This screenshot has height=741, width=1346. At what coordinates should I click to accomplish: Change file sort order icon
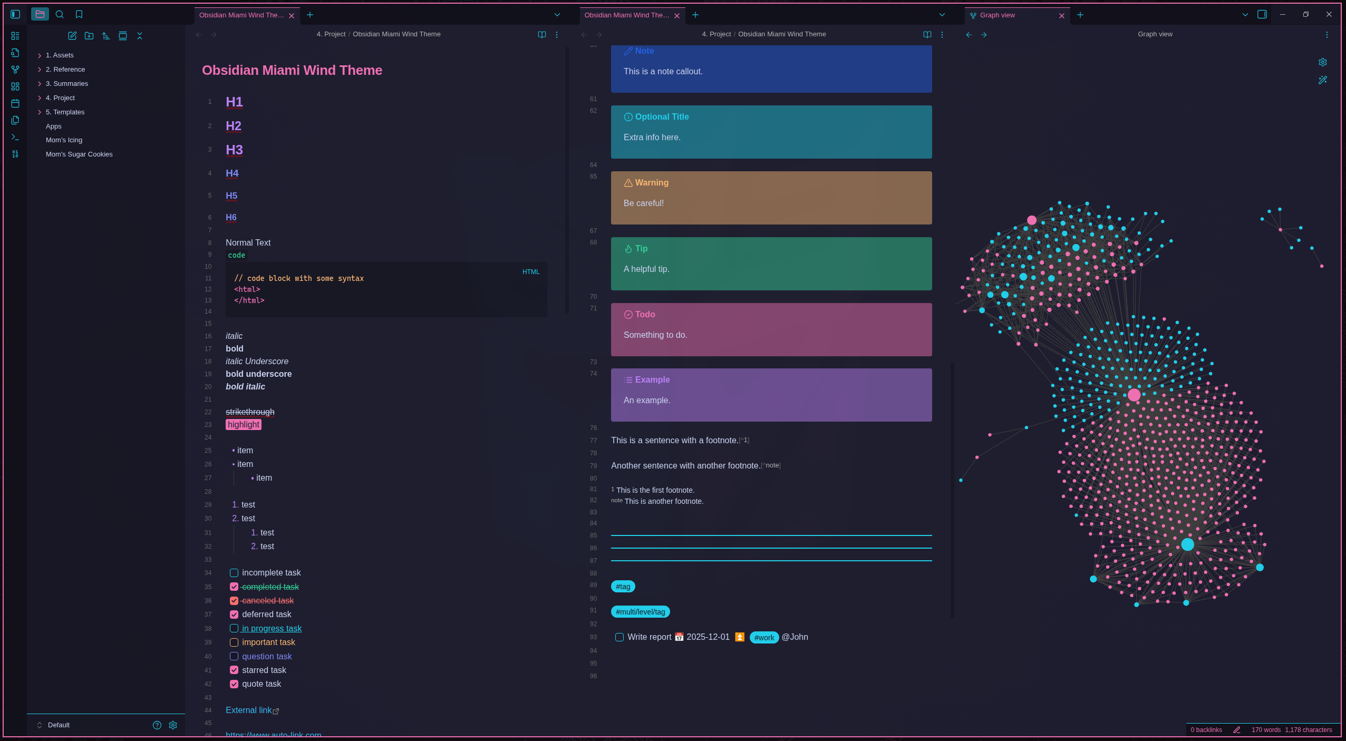(106, 36)
